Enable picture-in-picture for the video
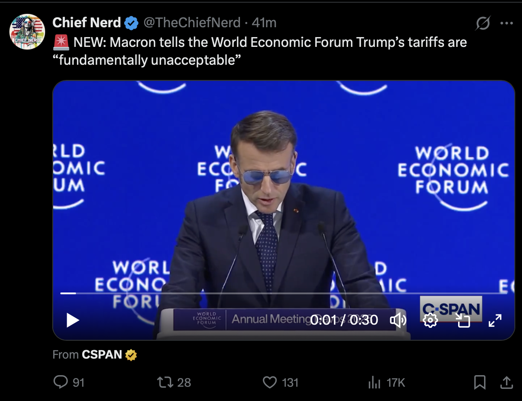The height and width of the screenshot is (401, 522). click(463, 320)
